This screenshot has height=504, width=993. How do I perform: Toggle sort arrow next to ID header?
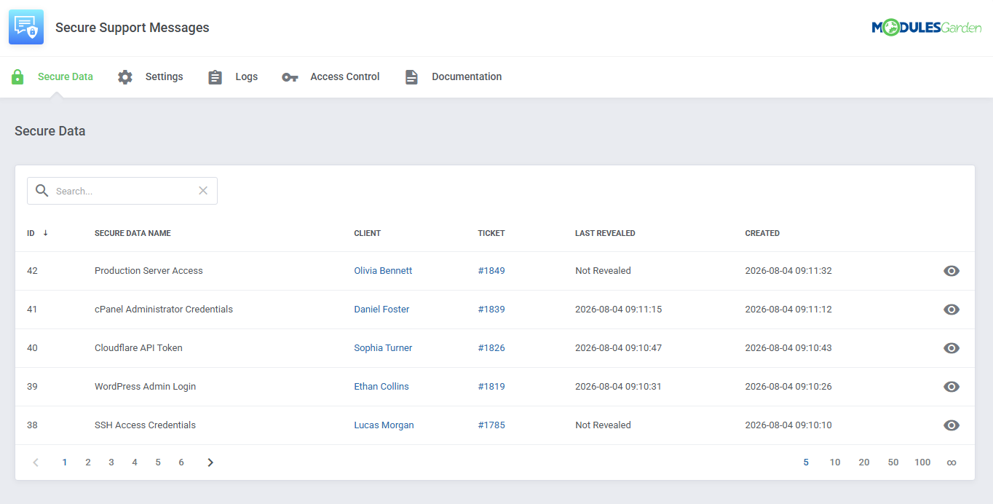tap(45, 233)
